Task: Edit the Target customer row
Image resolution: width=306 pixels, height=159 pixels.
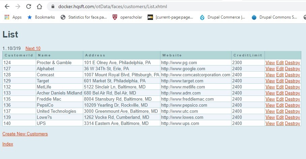Action: [280, 81]
